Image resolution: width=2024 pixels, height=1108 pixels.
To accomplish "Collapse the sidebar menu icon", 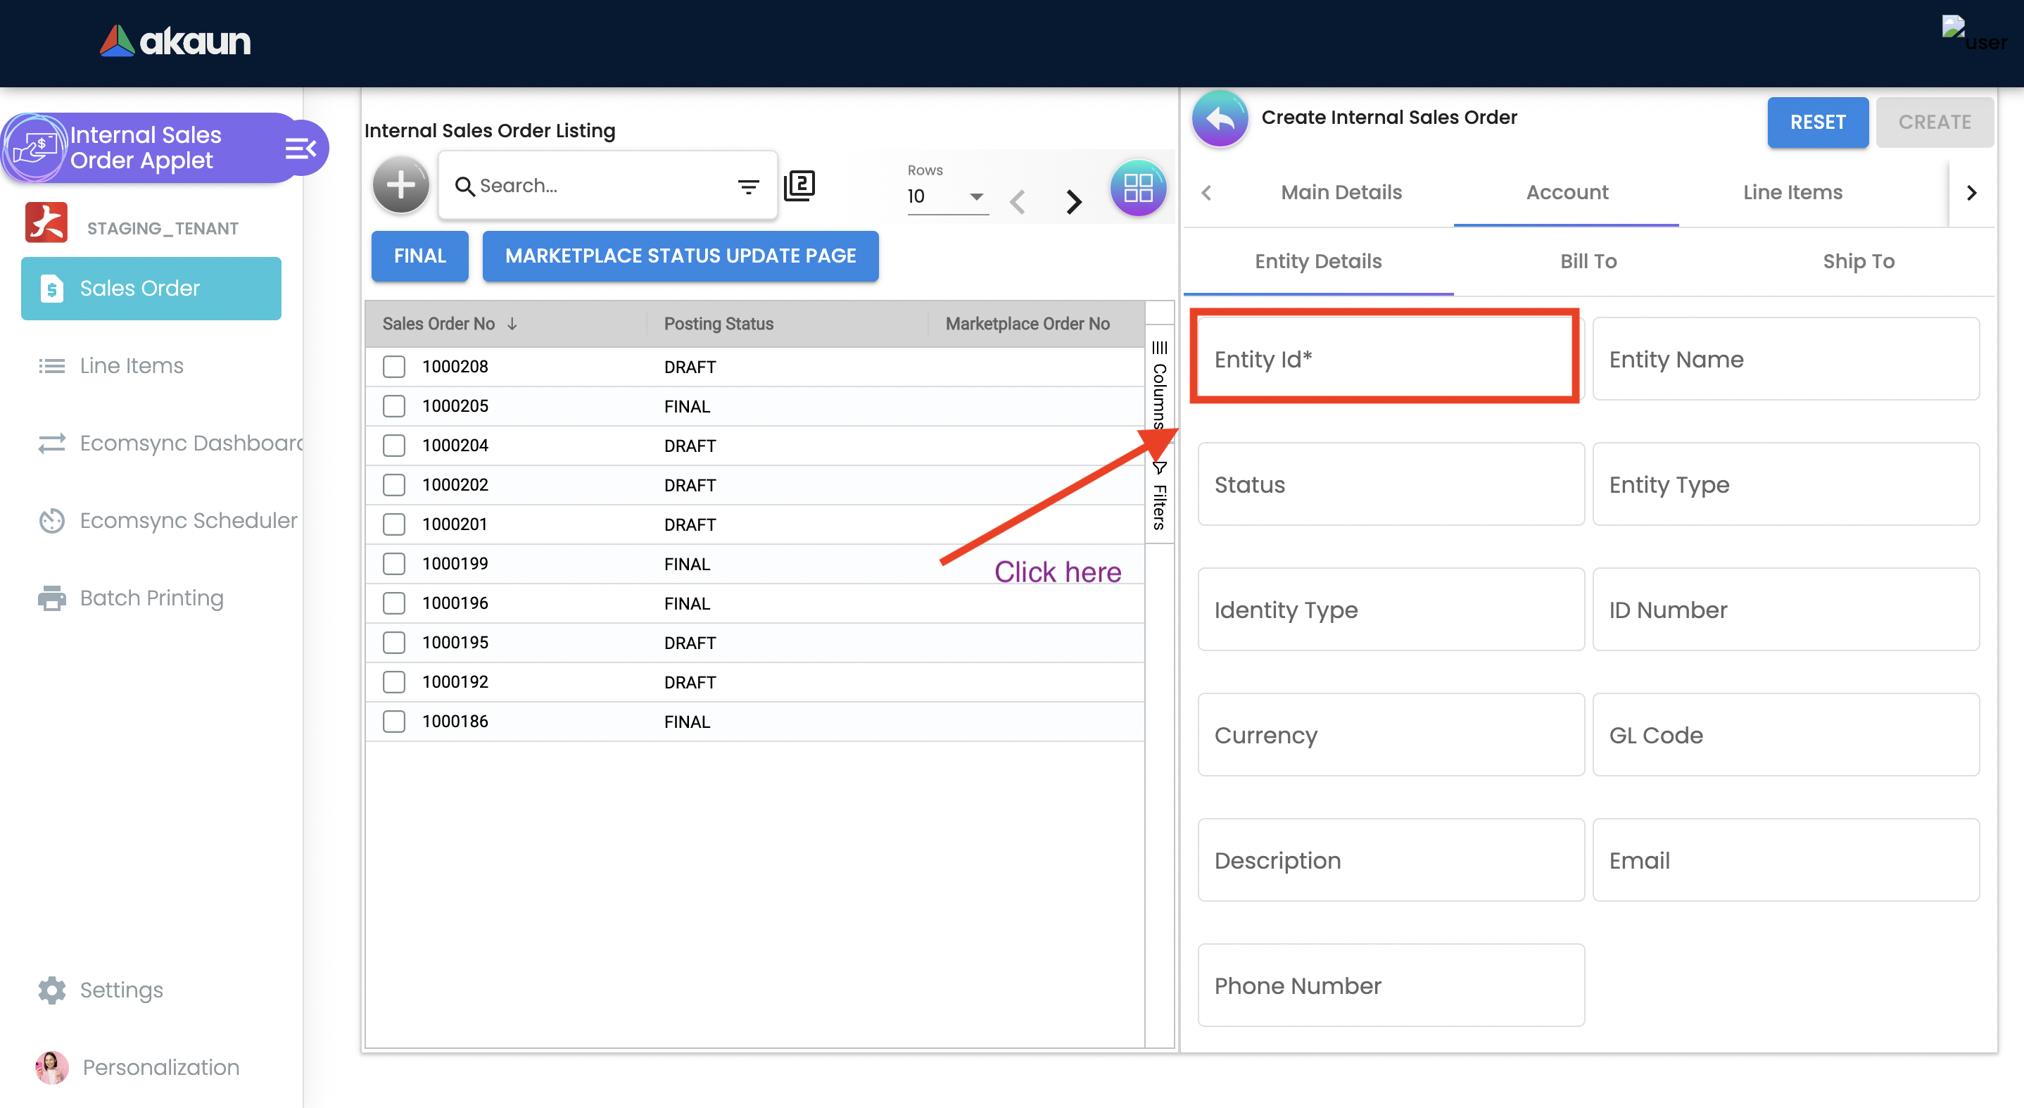I will (300, 148).
